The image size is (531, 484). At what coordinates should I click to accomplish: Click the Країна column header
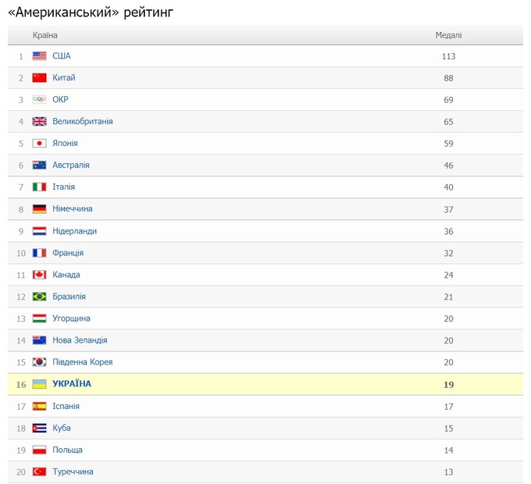click(x=45, y=35)
